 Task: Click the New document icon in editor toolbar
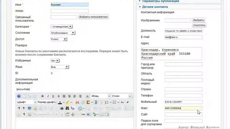24,96
